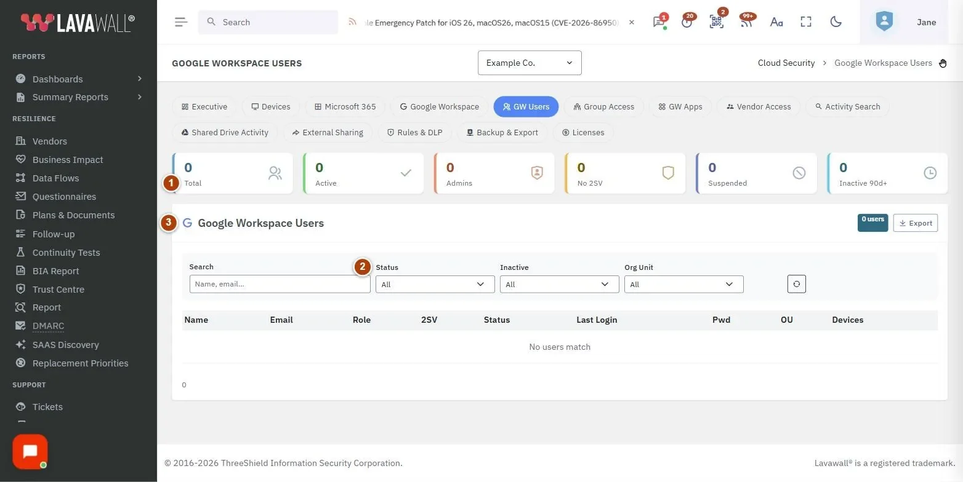
Task: Select the GW Users tab
Action: tap(526, 106)
